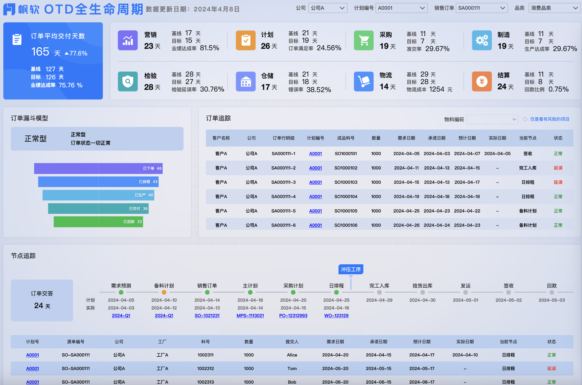Click the teal 已交付 36 funnel bar

tap(98, 209)
